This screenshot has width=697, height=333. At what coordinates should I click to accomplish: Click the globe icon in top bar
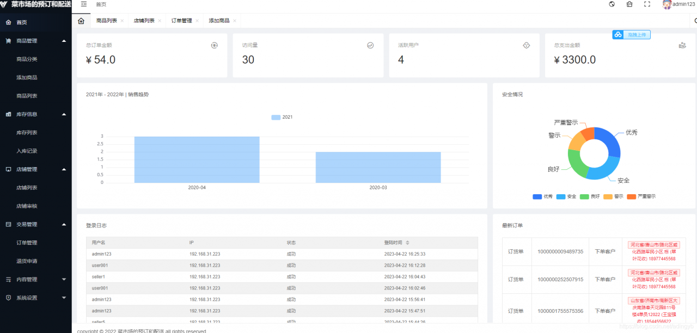(x=612, y=4)
